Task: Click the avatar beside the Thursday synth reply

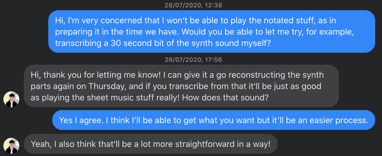Action: pos(11,99)
